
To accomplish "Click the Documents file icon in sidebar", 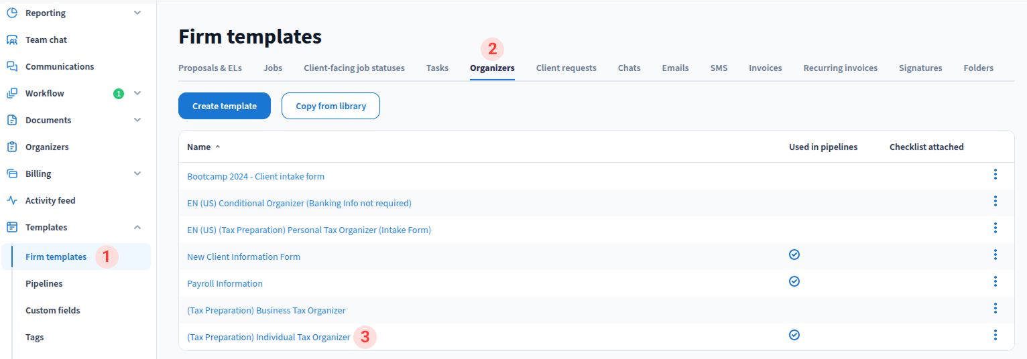I will coord(12,120).
